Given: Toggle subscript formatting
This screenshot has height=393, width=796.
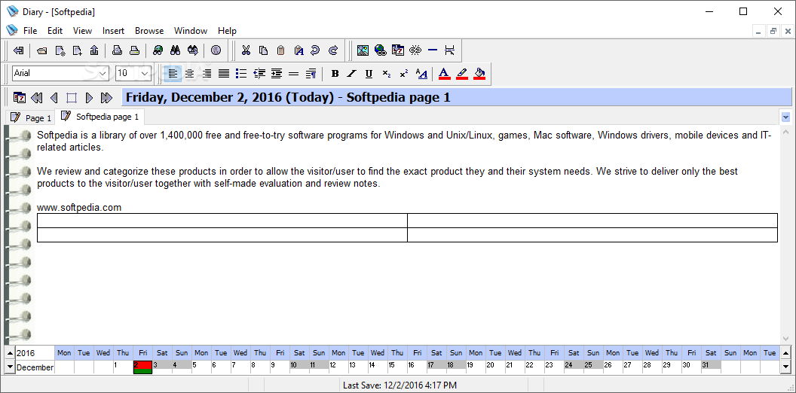Looking at the screenshot, I should pos(387,74).
